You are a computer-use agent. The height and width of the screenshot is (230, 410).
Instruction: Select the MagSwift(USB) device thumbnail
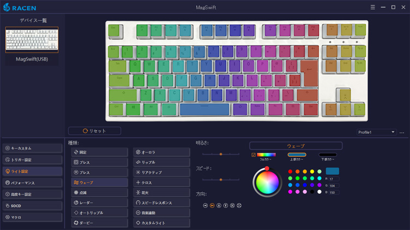[x=31, y=40]
